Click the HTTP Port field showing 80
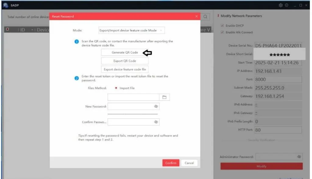The width and height of the screenshot is (312, 179). 278,130
